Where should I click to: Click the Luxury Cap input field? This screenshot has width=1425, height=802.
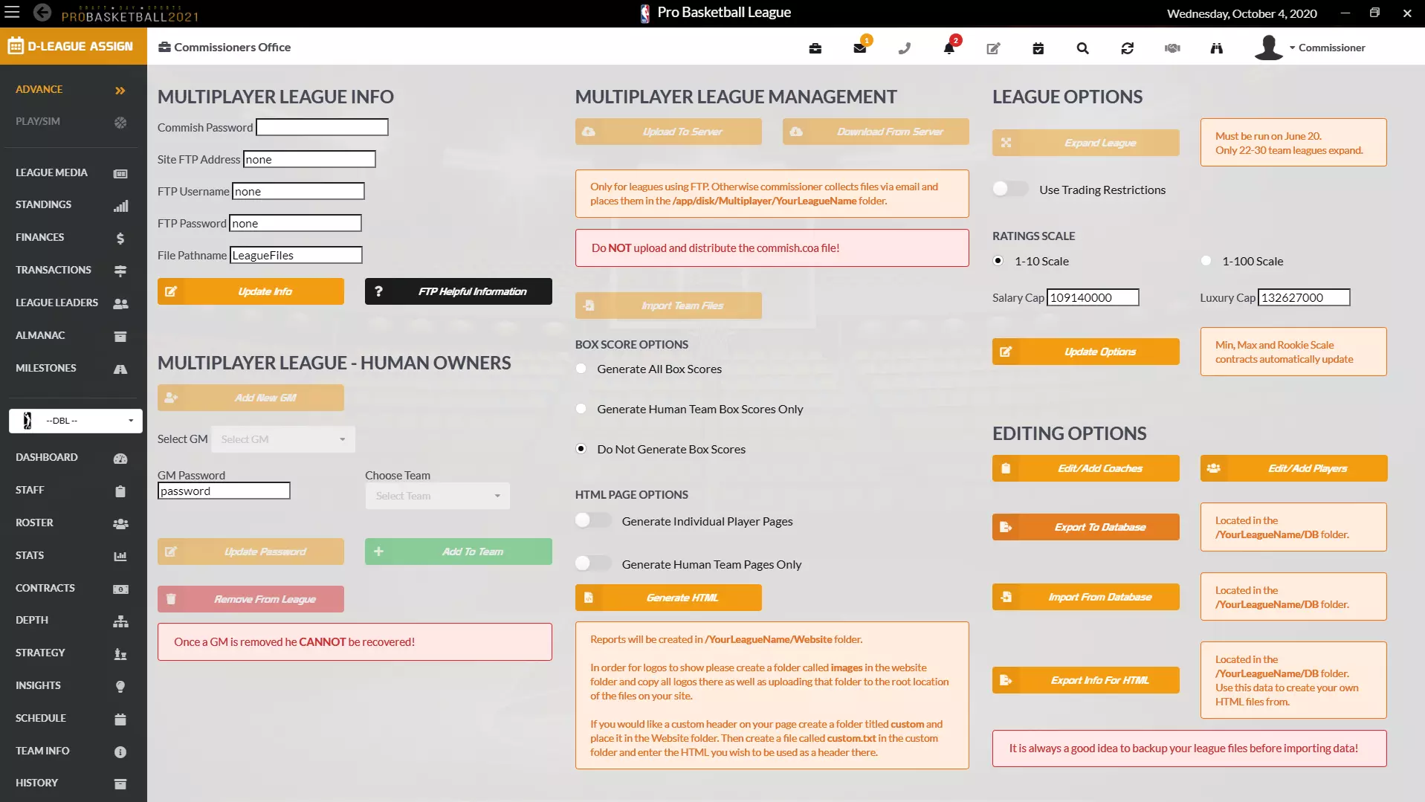coord(1304,297)
